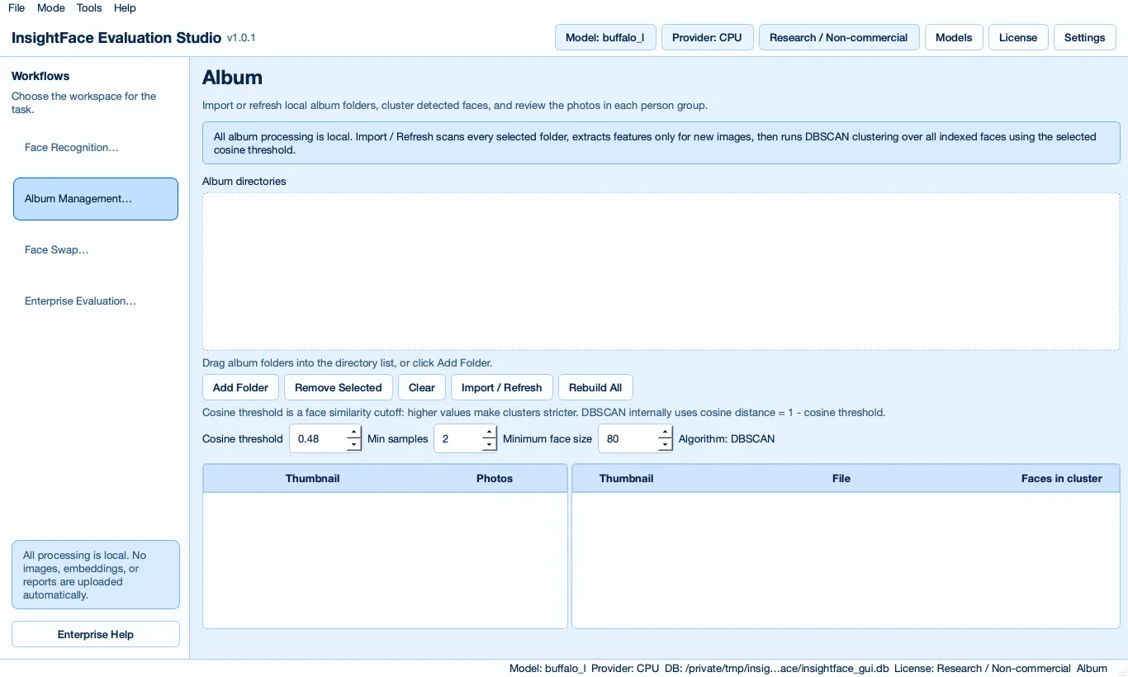Click the Photos column header
This screenshot has height=677, width=1128.
[495, 478]
